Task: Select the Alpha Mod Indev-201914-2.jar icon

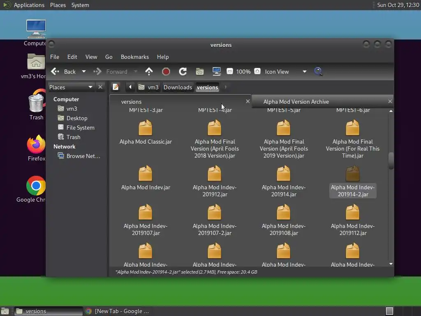Action: coord(352,173)
